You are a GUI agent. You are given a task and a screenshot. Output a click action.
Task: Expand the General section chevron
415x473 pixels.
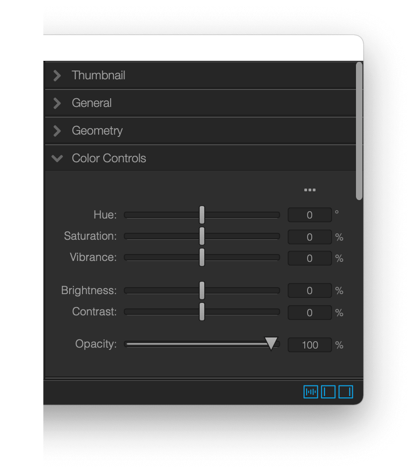click(x=57, y=103)
